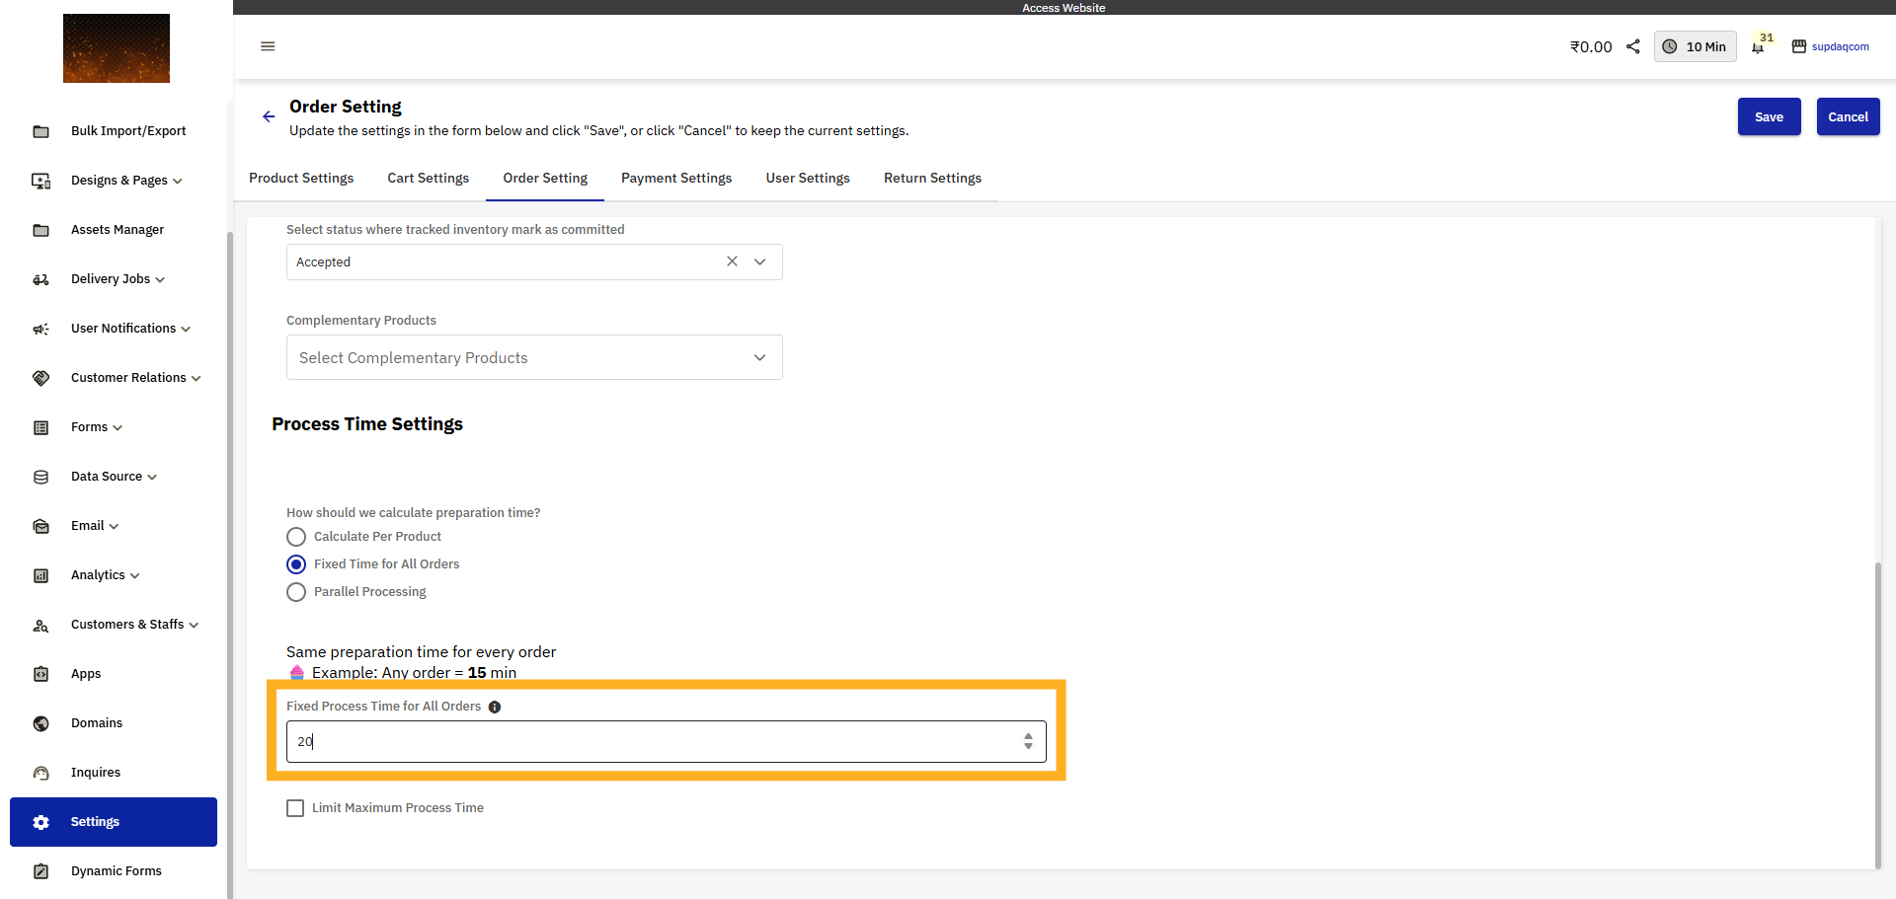Click the info icon beside Fixed Process Time
Viewport: 1896px width, 899px height.
(494, 707)
